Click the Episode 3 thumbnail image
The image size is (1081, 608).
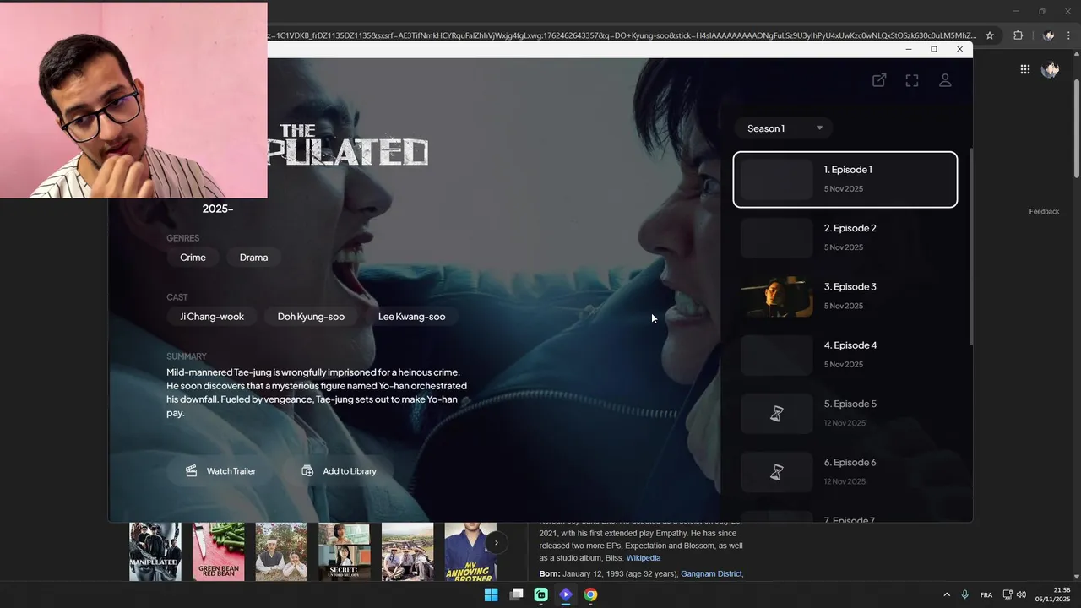tap(777, 296)
